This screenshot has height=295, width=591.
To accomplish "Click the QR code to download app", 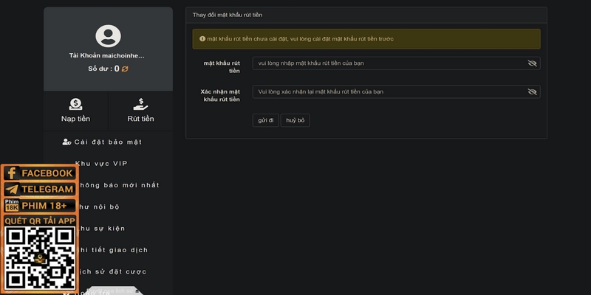I will pyautogui.click(x=39, y=257).
